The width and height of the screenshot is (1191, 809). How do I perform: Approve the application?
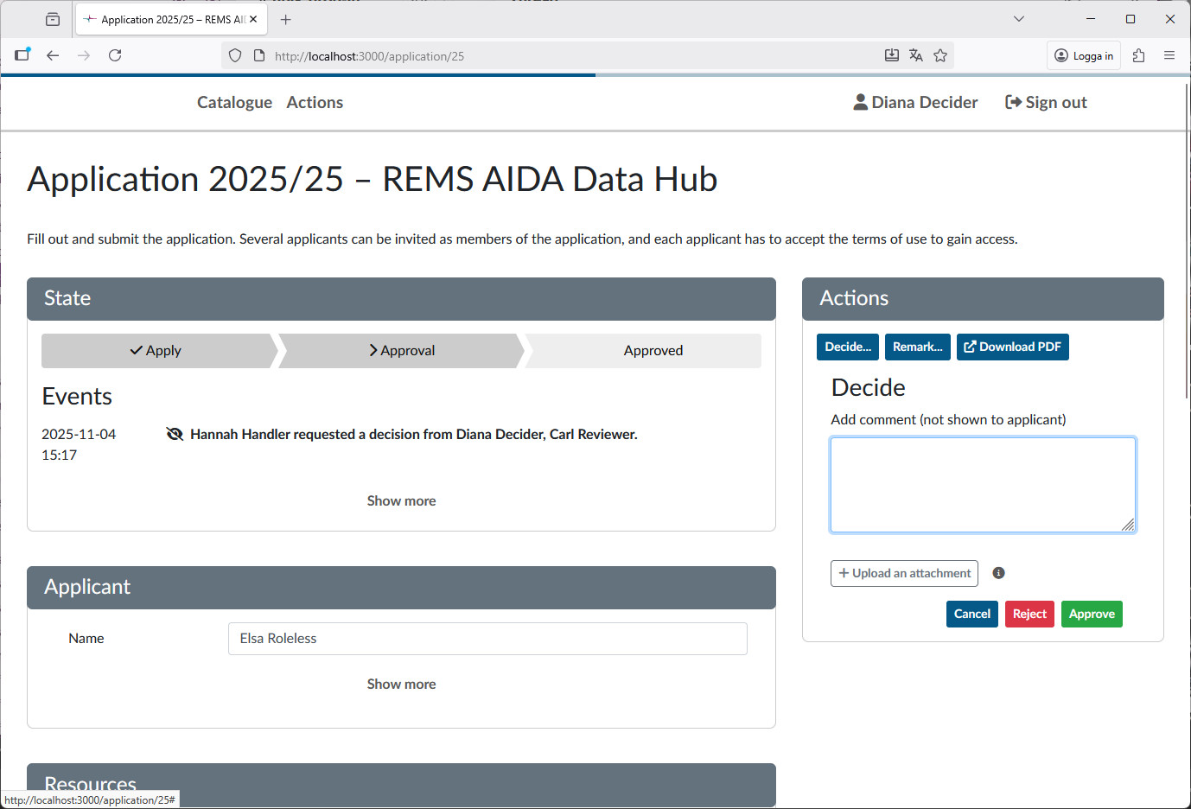point(1092,614)
